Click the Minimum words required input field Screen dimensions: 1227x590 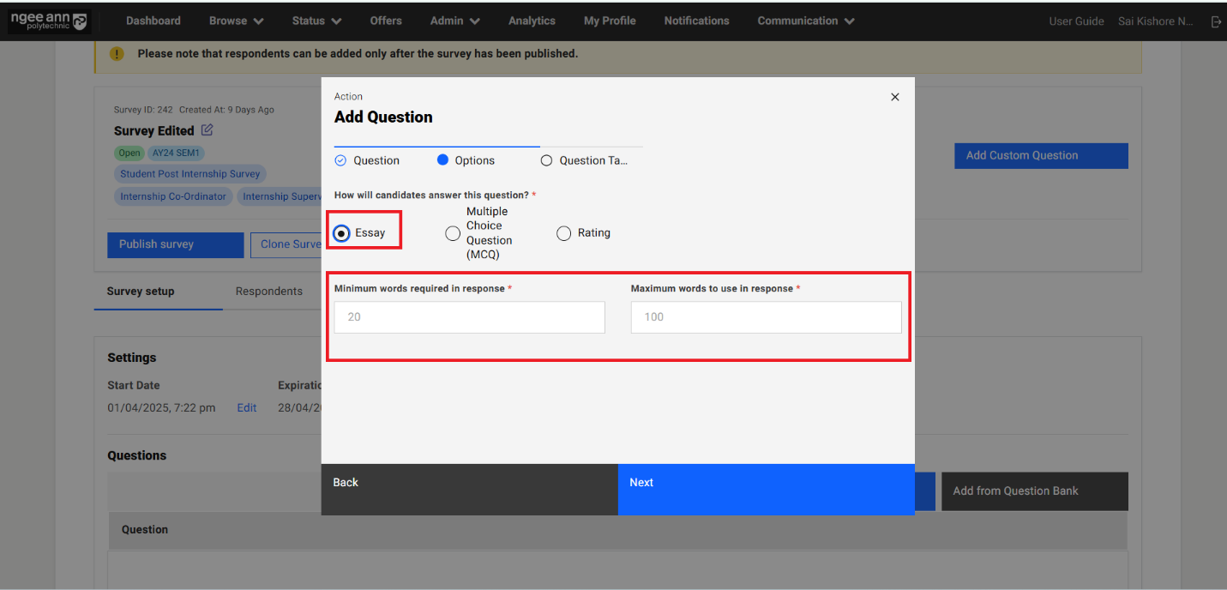[469, 316]
